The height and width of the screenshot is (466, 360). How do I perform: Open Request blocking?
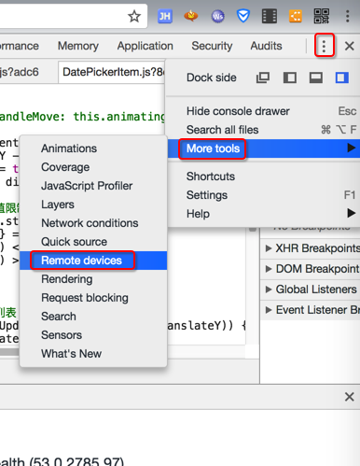93,298
